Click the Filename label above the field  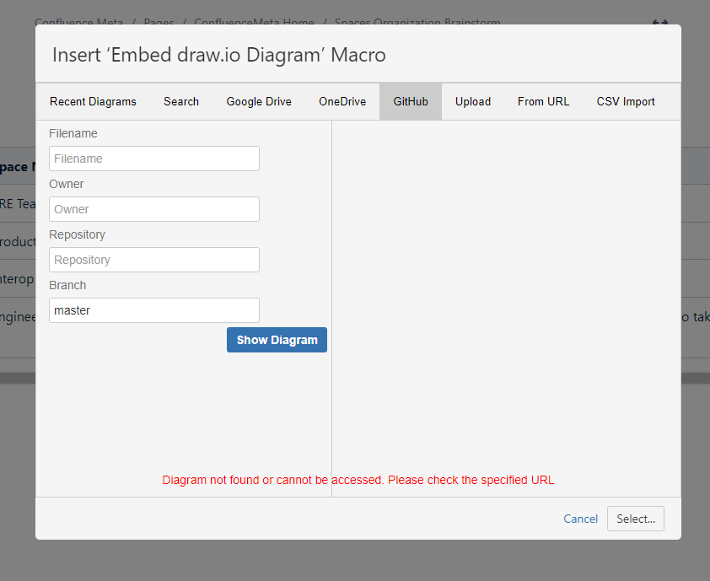(73, 133)
